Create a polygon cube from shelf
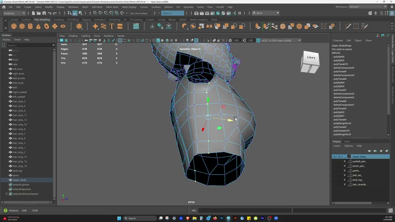Viewport: 395px width, 222px height. point(22,27)
